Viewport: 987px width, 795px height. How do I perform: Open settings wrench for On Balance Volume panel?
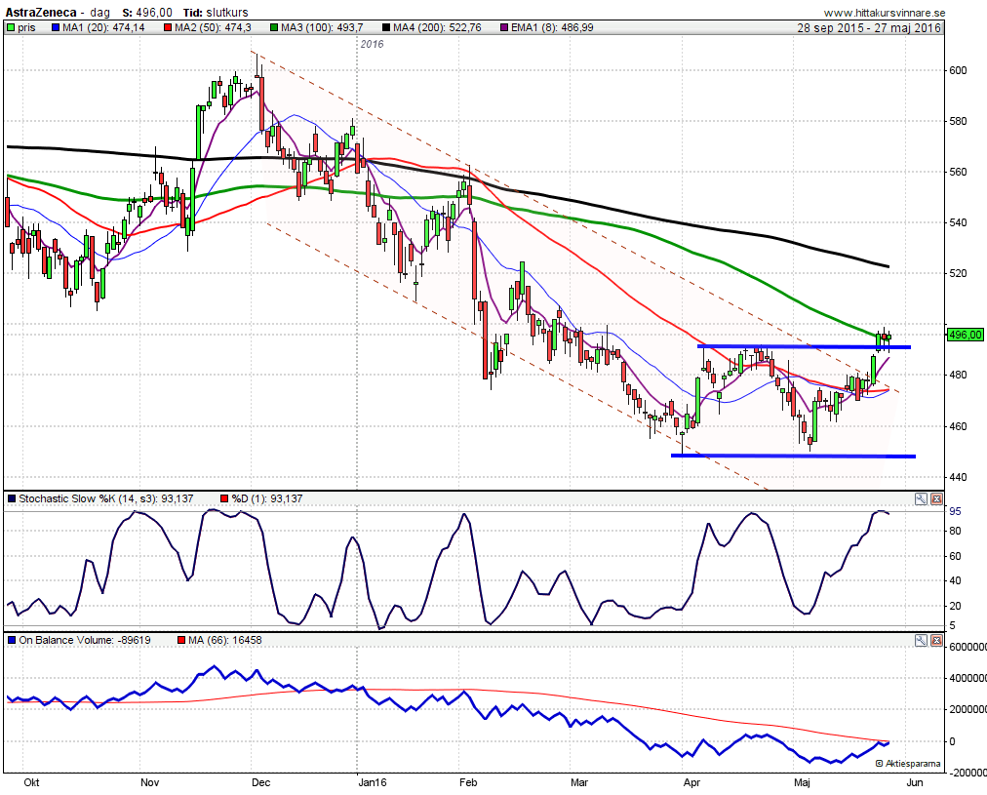coord(921,641)
